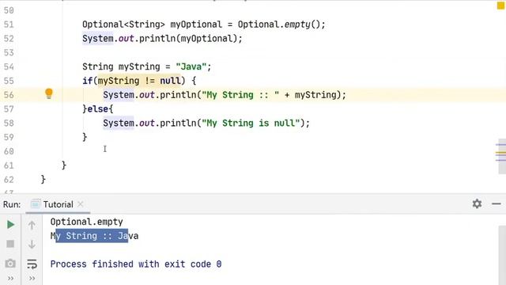
Task: Hide the Run tool window with minus icon
Action: click(497, 204)
